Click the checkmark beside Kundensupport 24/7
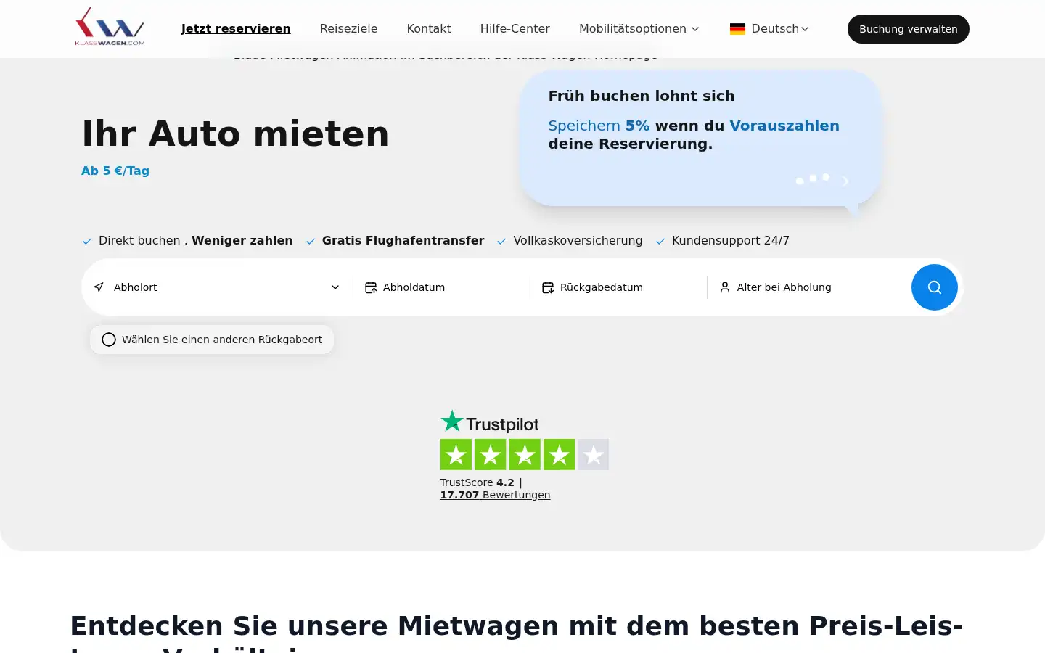Image resolution: width=1045 pixels, height=653 pixels. coord(660,242)
